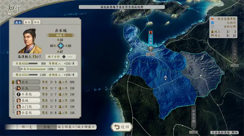The image size is (244, 136).
Task: Select the 牛屎院 district row
Action: (x=28, y=94)
